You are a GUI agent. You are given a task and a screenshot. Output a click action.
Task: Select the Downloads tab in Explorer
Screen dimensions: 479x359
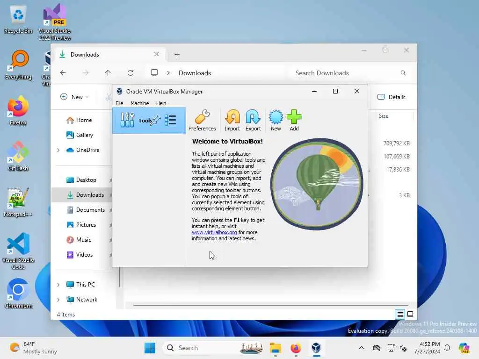[x=109, y=54]
